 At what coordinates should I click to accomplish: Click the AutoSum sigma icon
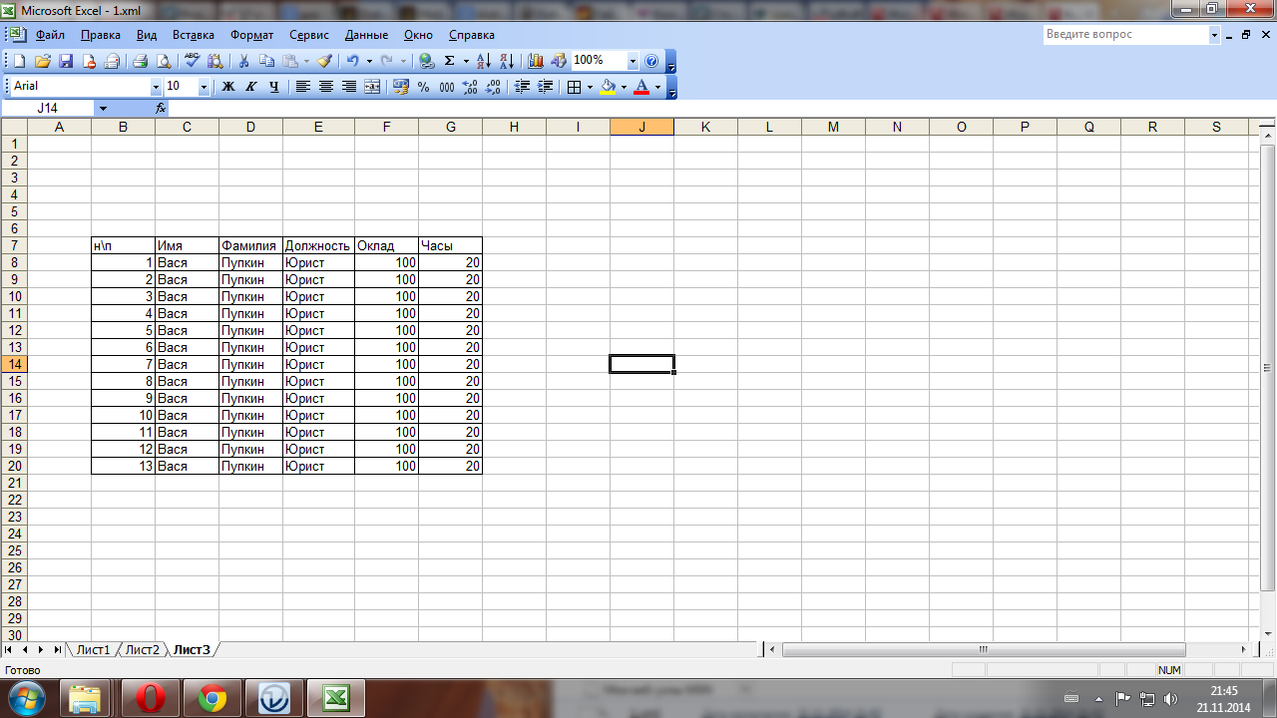click(x=449, y=61)
